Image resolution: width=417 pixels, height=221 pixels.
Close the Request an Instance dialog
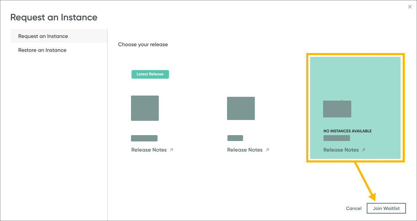click(x=410, y=7)
